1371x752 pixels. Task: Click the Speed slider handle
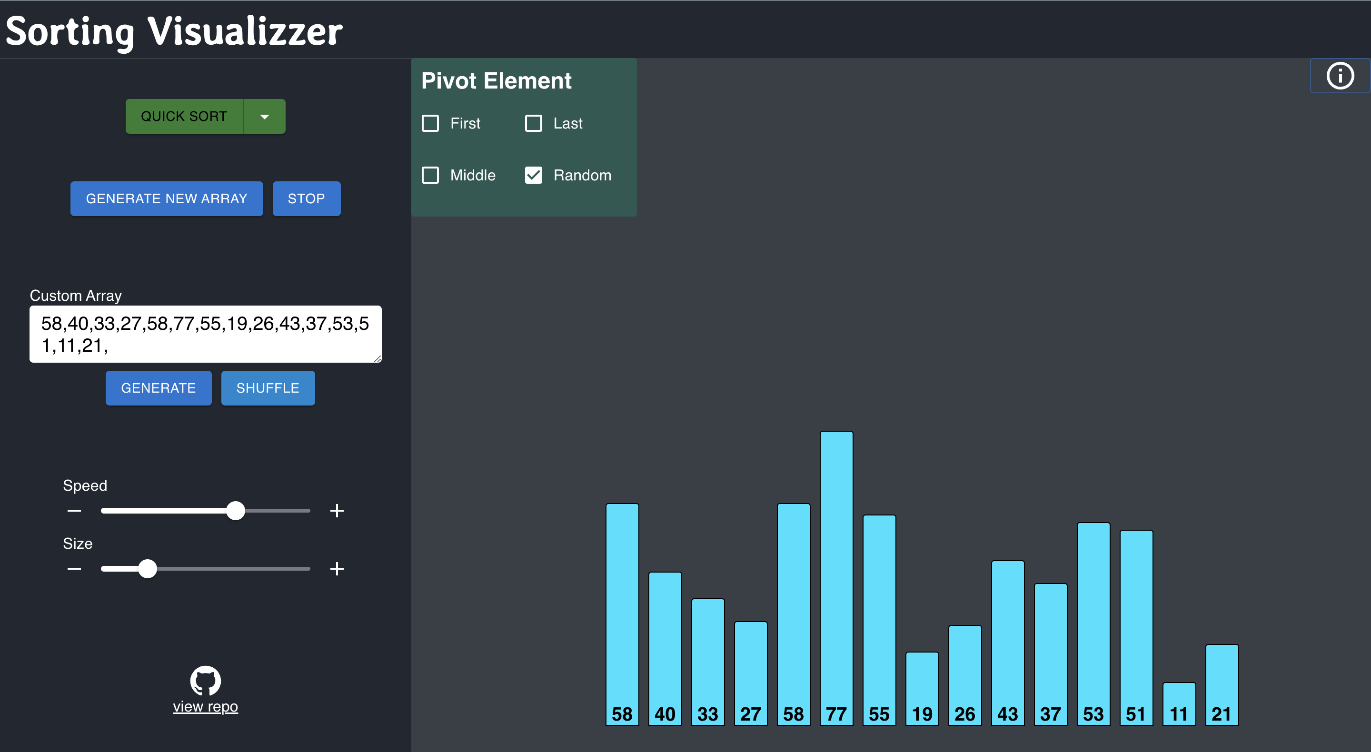235,511
